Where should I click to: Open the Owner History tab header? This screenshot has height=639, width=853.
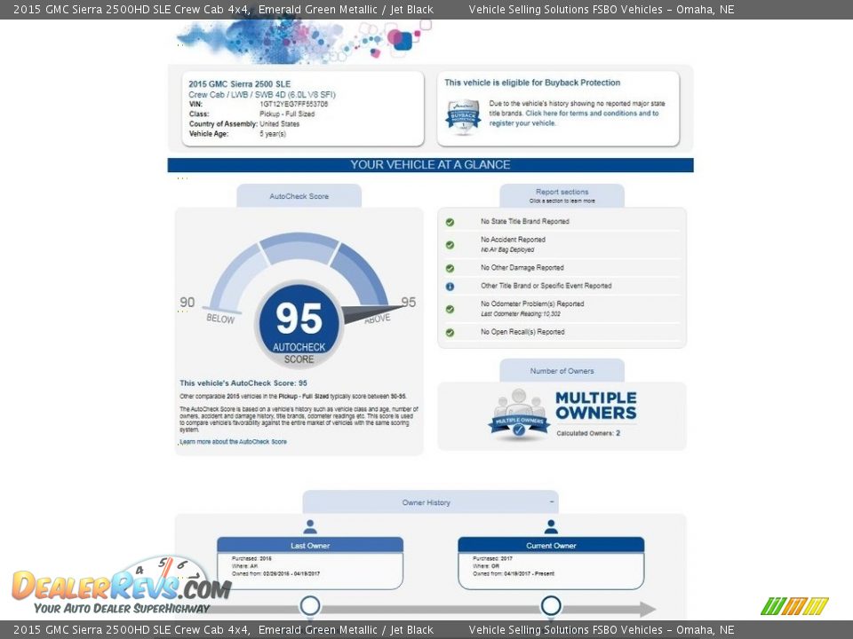pos(430,502)
